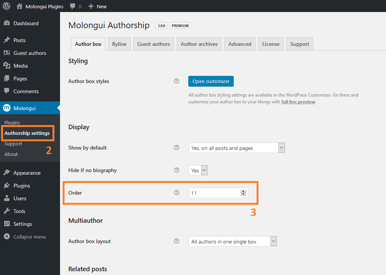Increase the Order value with the up arrow
The image size is (386, 275).
(x=243, y=191)
